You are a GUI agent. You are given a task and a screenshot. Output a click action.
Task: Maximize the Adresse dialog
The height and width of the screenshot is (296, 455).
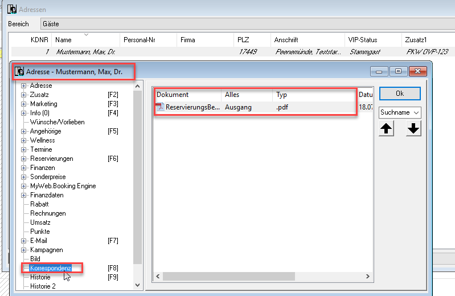point(398,71)
